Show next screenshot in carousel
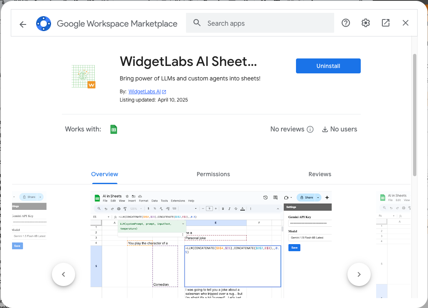The width and height of the screenshot is (428, 308). pyautogui.click(x=359, y=274)
